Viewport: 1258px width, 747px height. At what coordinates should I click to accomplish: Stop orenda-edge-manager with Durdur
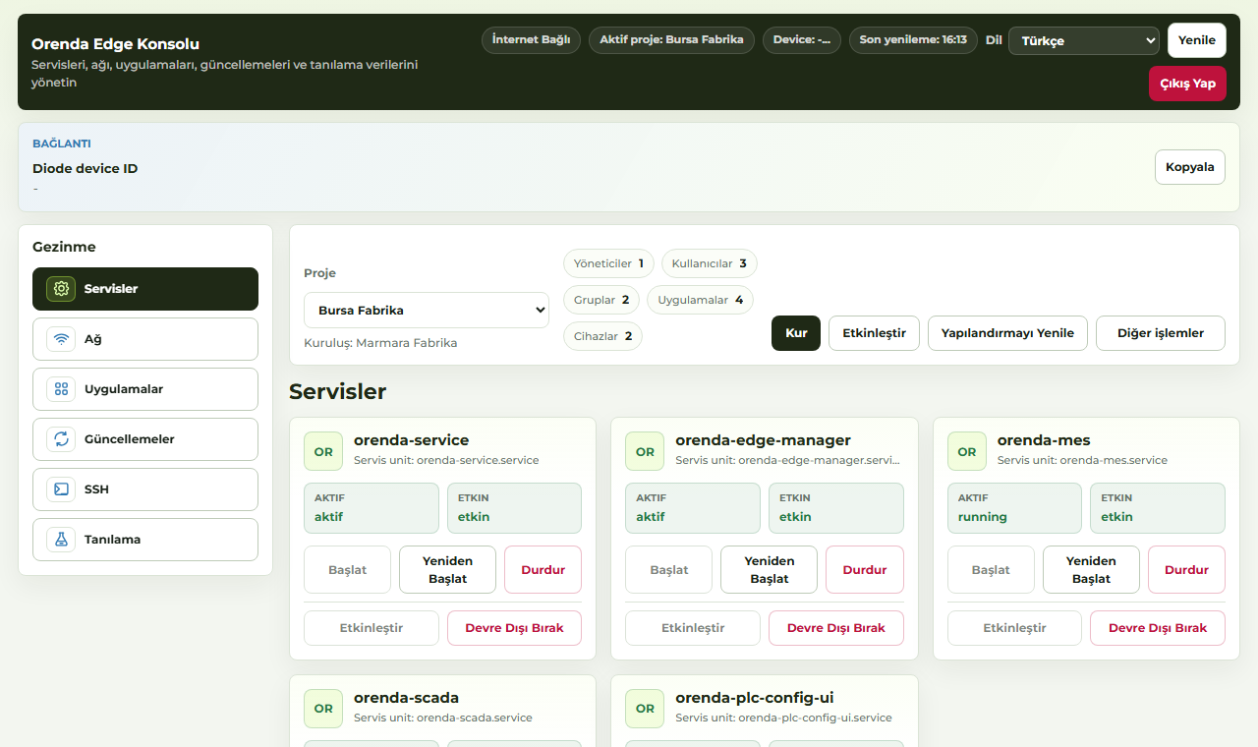click(865, 570)
